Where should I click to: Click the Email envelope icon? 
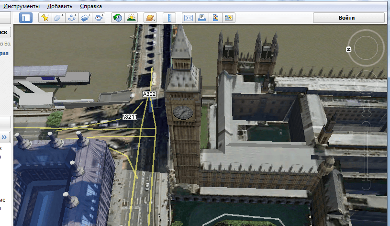coord(189,18)
